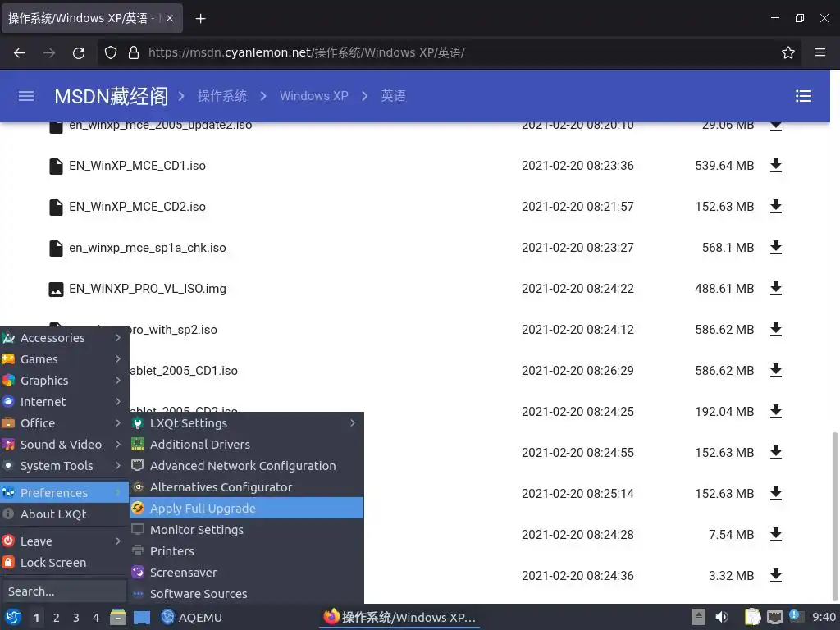Download EN_WinXP_MCE_CD1.iso via its download icon
The height and width of the screenshot is (630, 840).
(776, 166)
